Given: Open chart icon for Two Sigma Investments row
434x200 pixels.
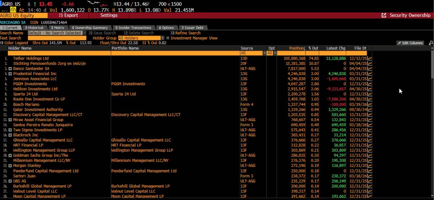Looking at the screenshot, I should tap(370, 130).
